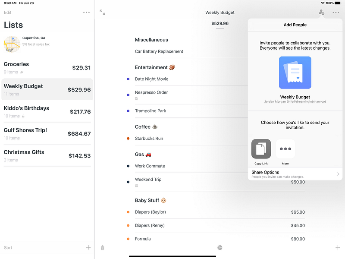Image resolution: width=345 pixels, height=259 pixels.
Task: Tap the purple dot beside Trampoline Park
Action: pyautogui.click(x=128, y=111)
